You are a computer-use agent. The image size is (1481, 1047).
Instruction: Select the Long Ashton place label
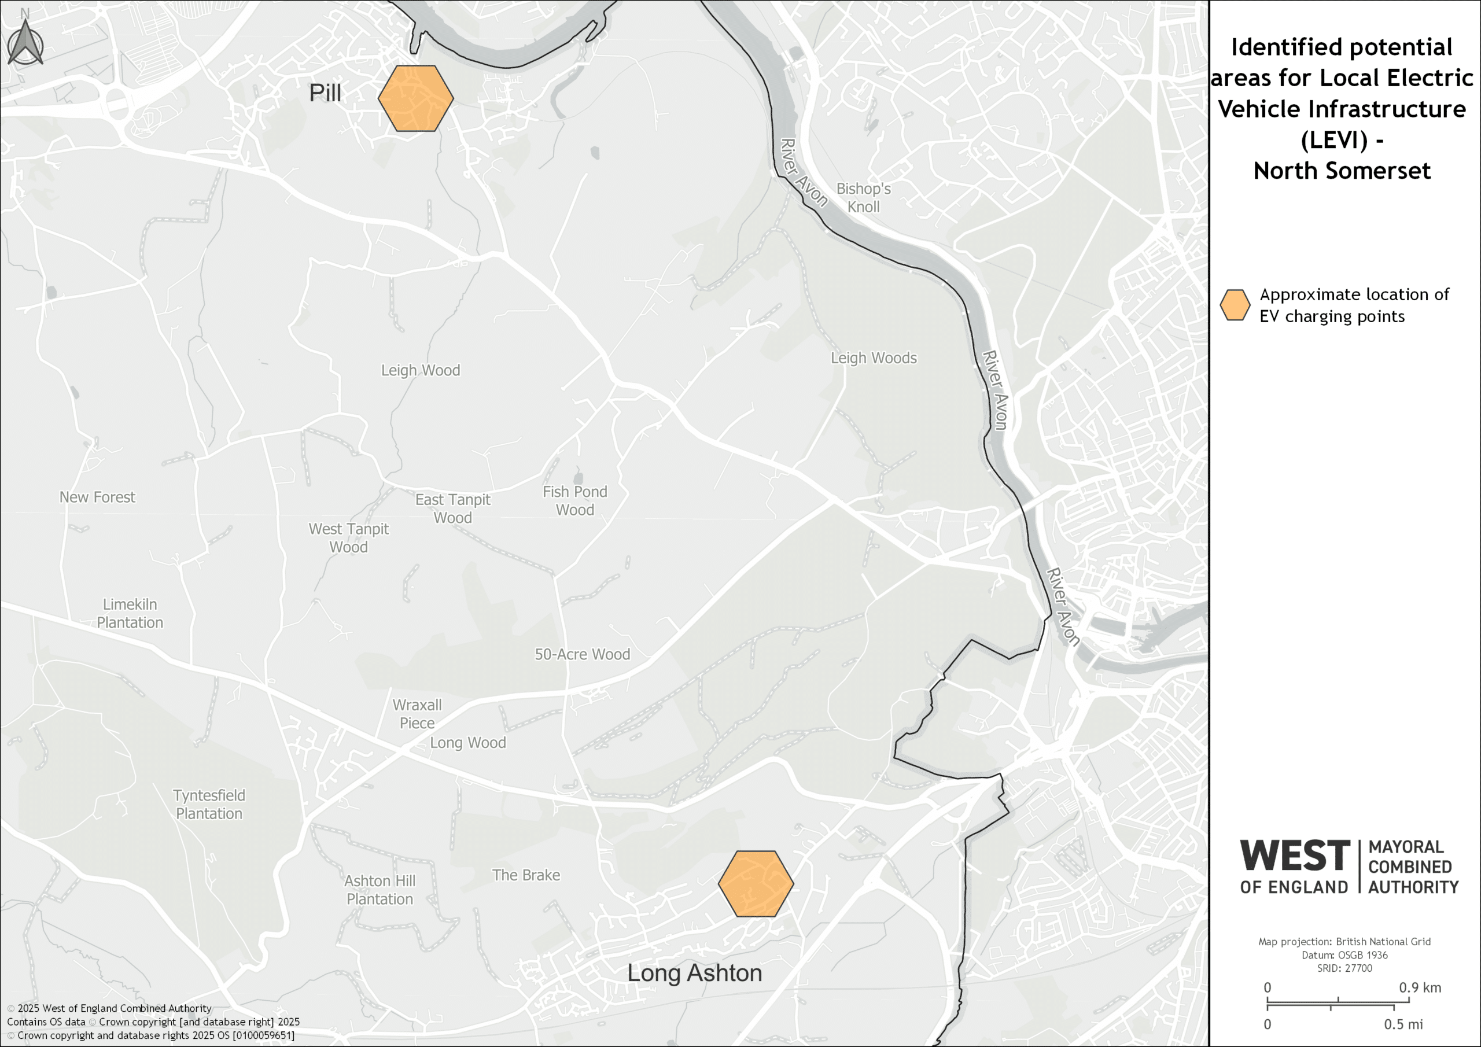695,973
